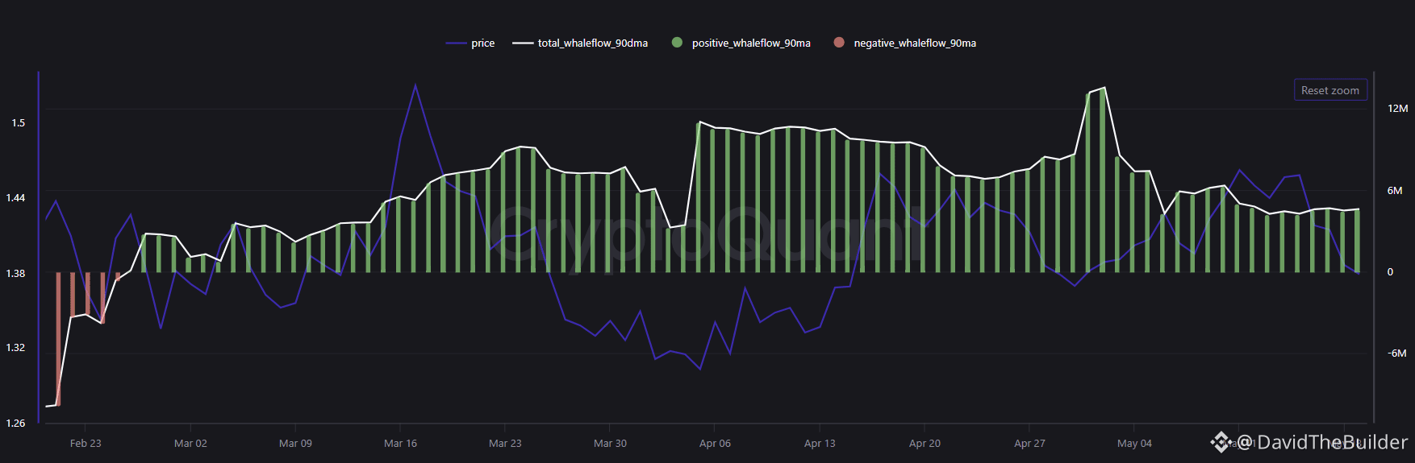The width and height of the screenshot is (1415, 463).
Task: Click the longest red negative whaleflow bar
Action: click(58, 339)
